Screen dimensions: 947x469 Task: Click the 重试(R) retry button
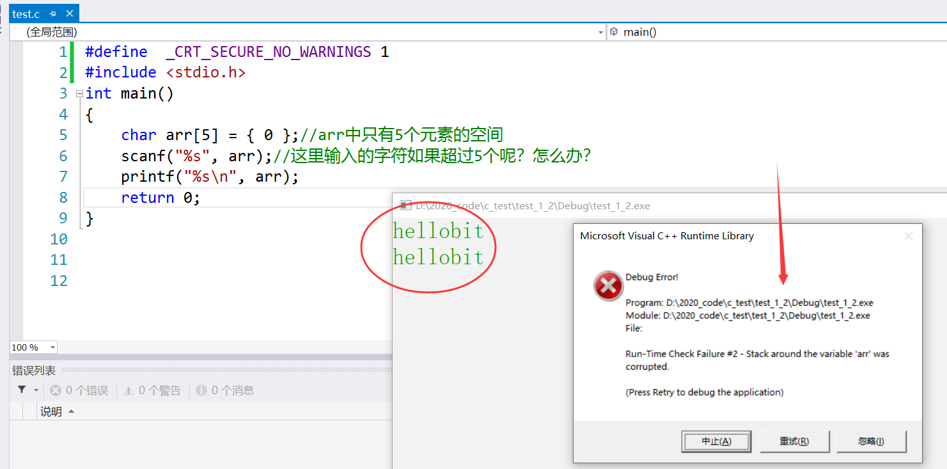(x=795, y=441)
